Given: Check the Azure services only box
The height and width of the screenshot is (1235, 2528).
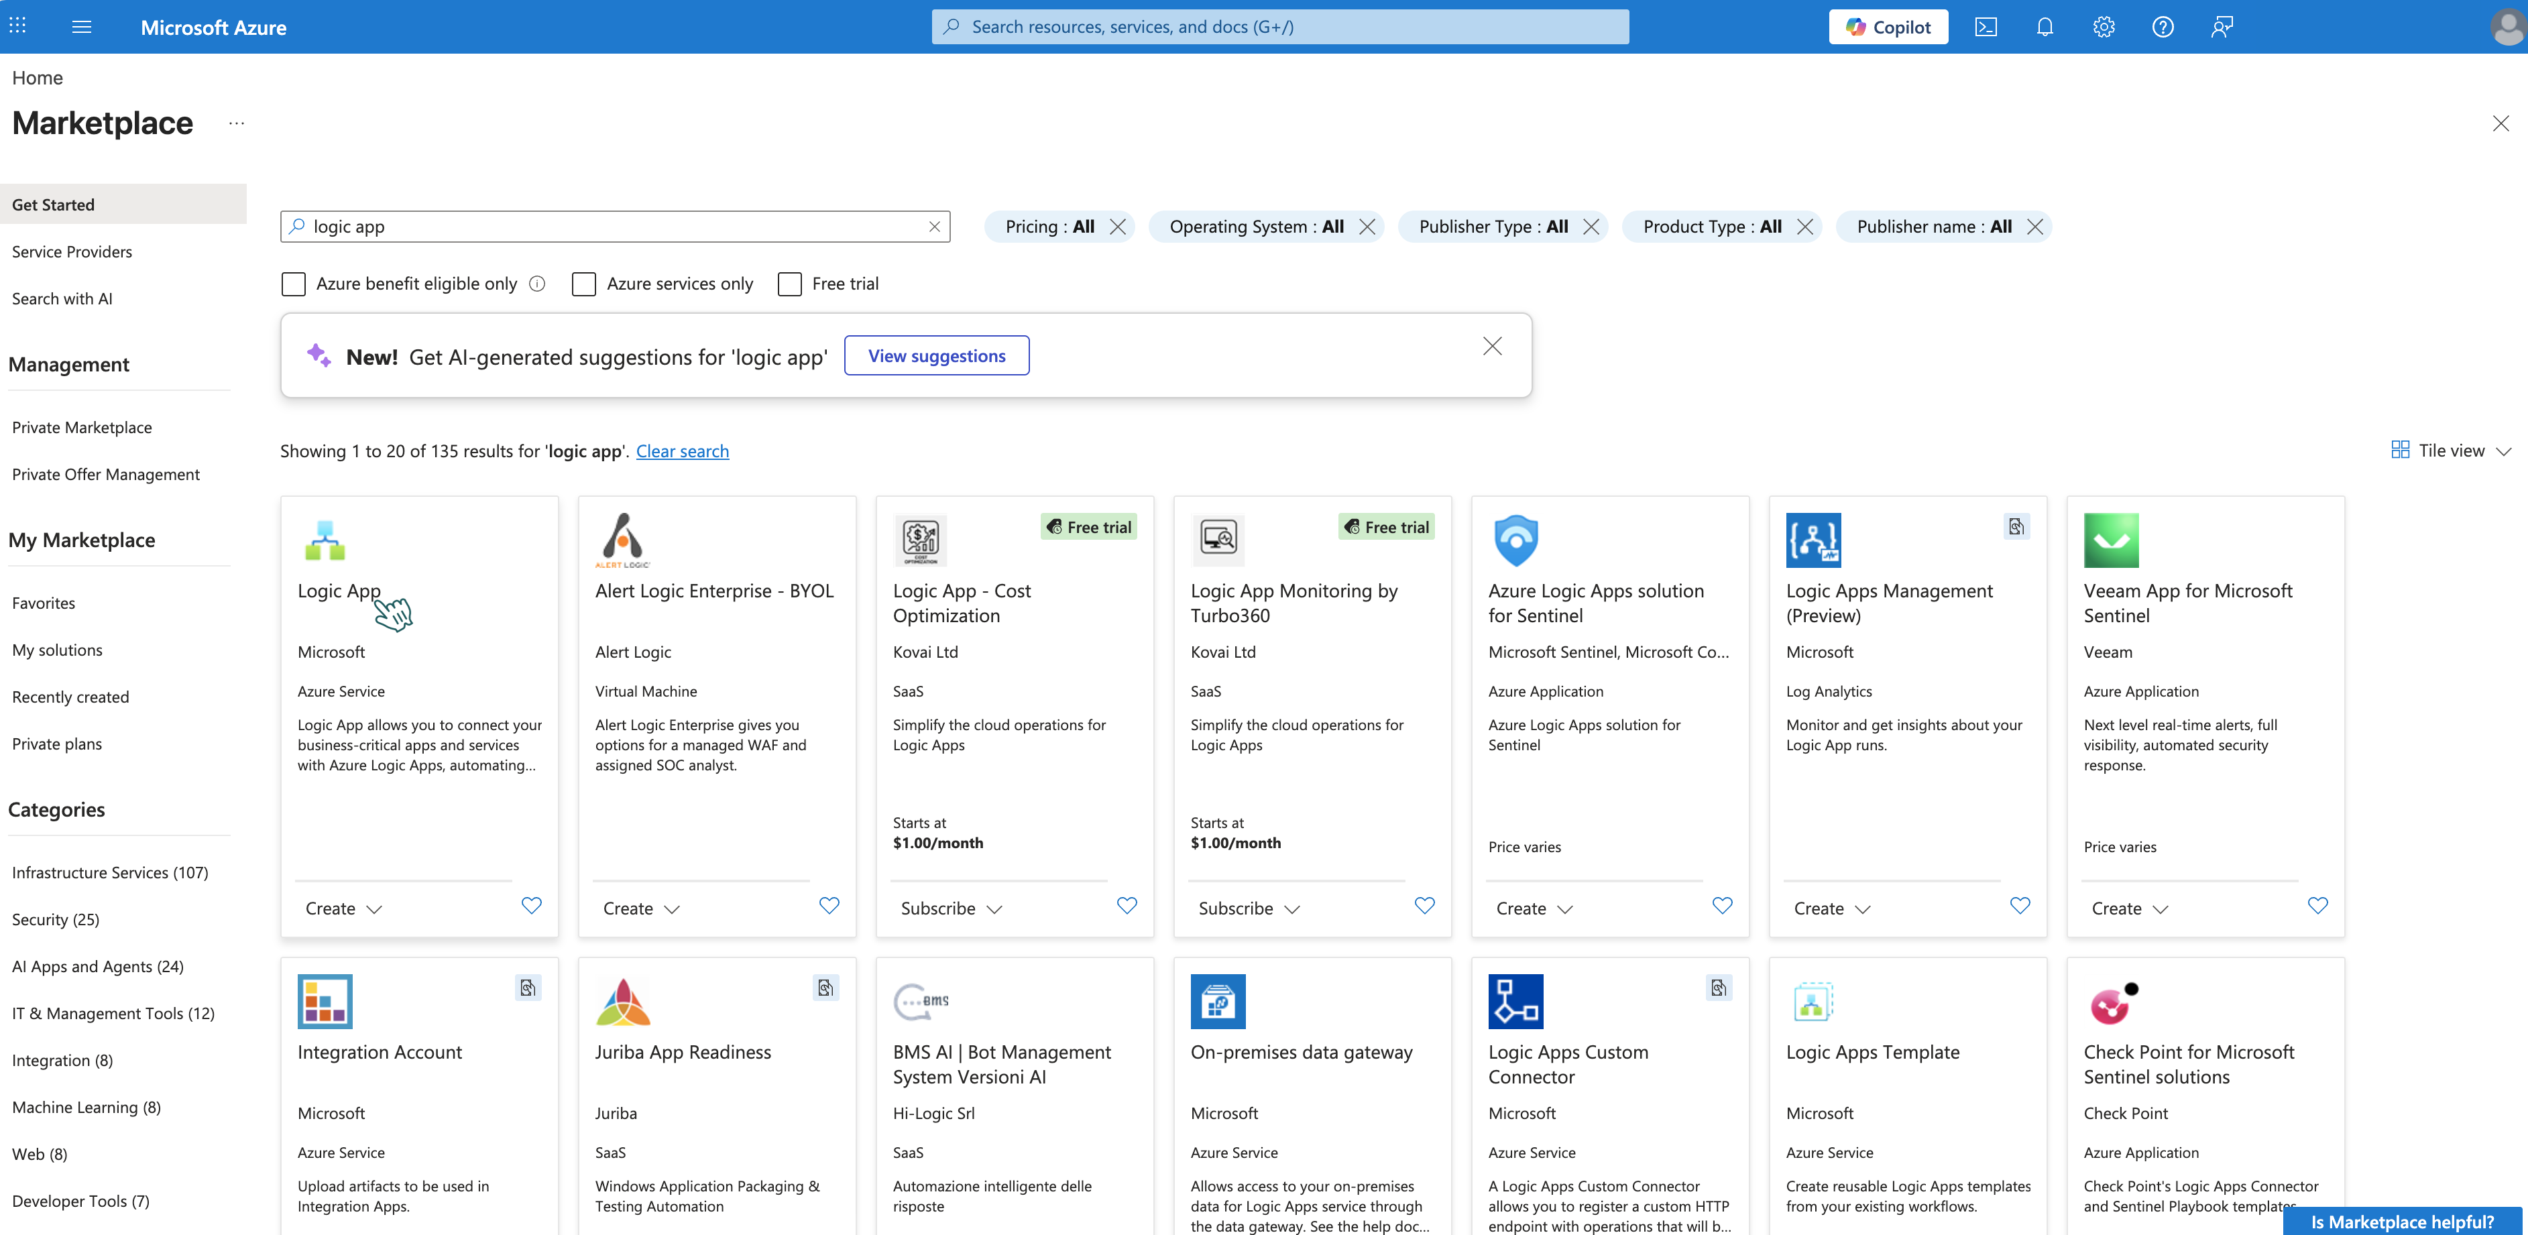Looking at the screenshot, I should [x=584, y=284].
